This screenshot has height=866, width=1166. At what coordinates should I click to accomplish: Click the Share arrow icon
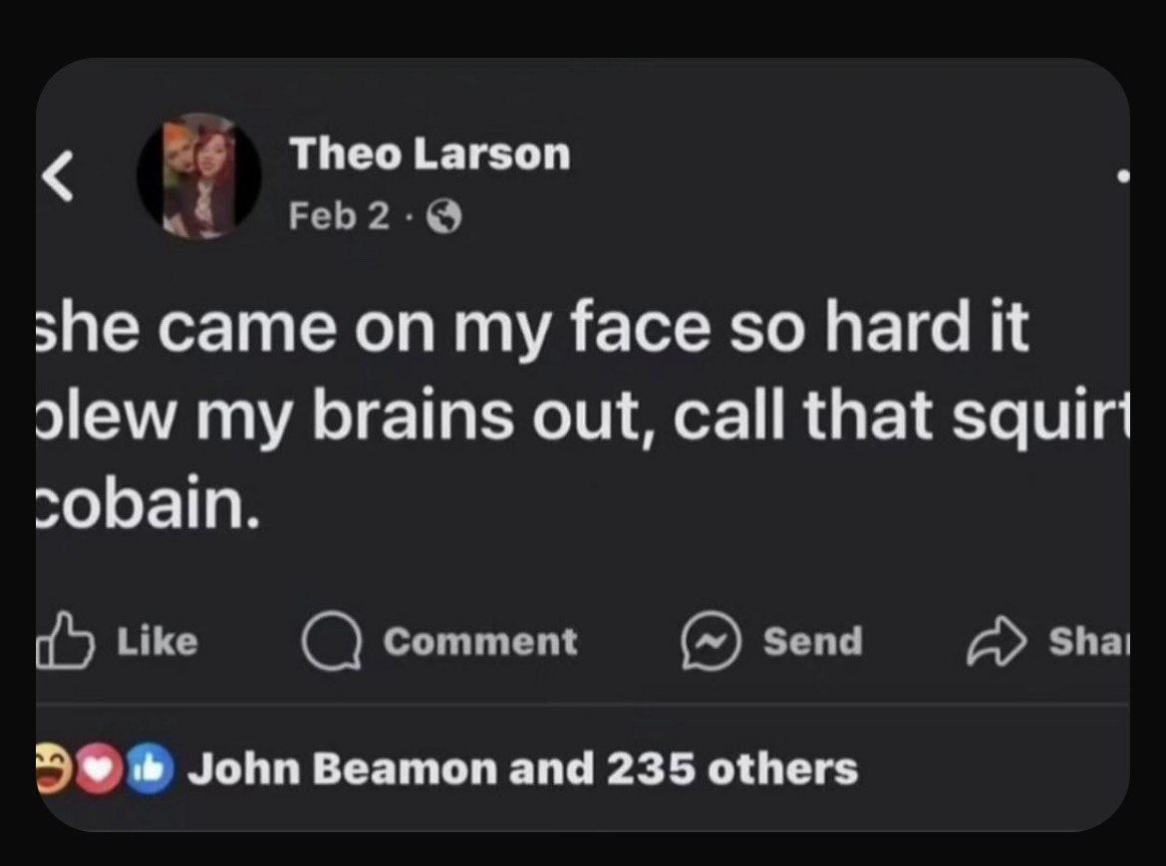(x=997, y=641)
